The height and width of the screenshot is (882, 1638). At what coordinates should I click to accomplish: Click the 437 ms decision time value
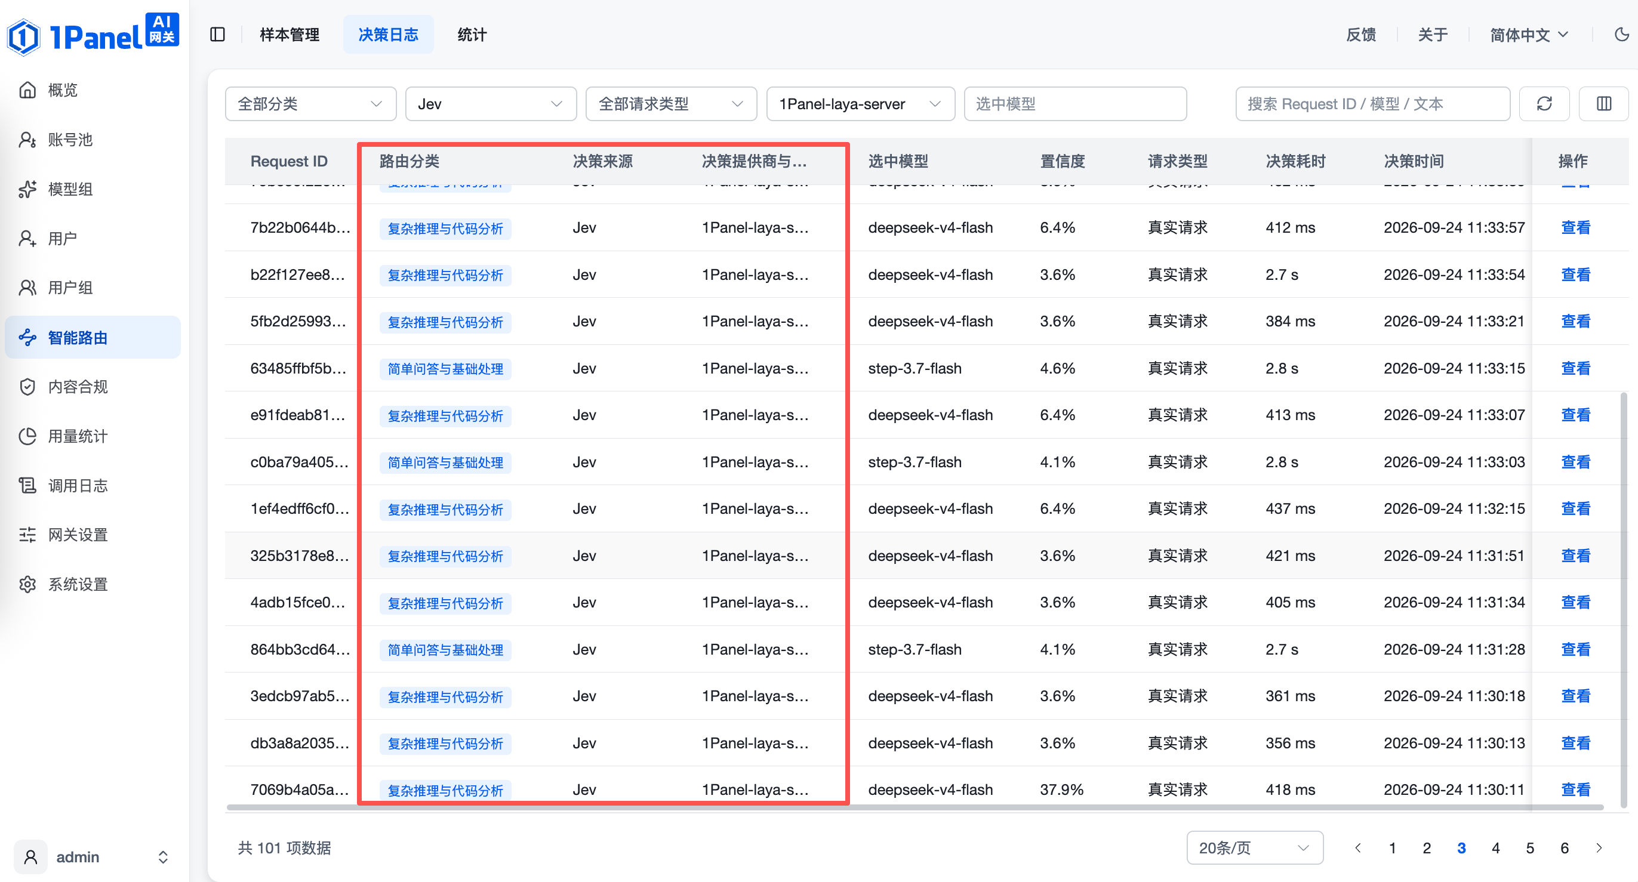[1290, 508]
